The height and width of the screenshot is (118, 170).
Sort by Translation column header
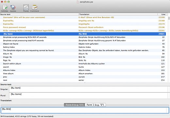click(118, 14)
